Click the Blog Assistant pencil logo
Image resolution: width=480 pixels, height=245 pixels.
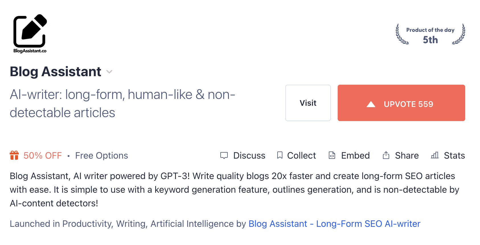pos(30,33)
